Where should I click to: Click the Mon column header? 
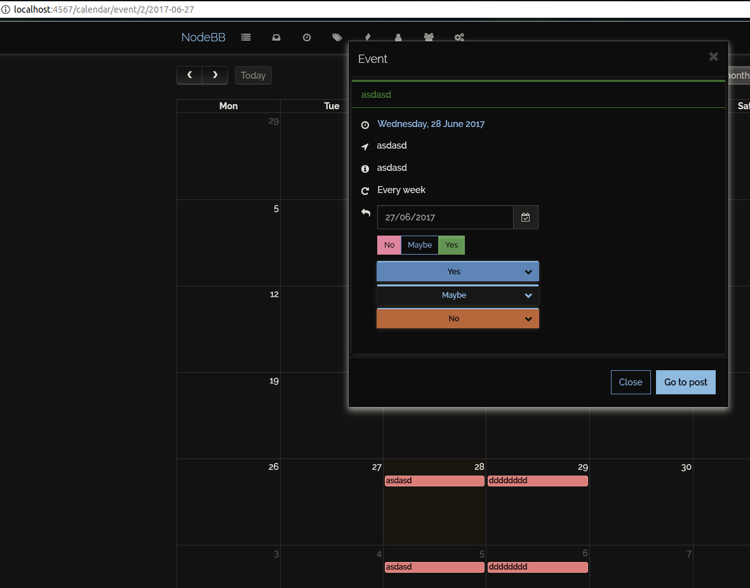pyautogui.click(x=228, y=106)
